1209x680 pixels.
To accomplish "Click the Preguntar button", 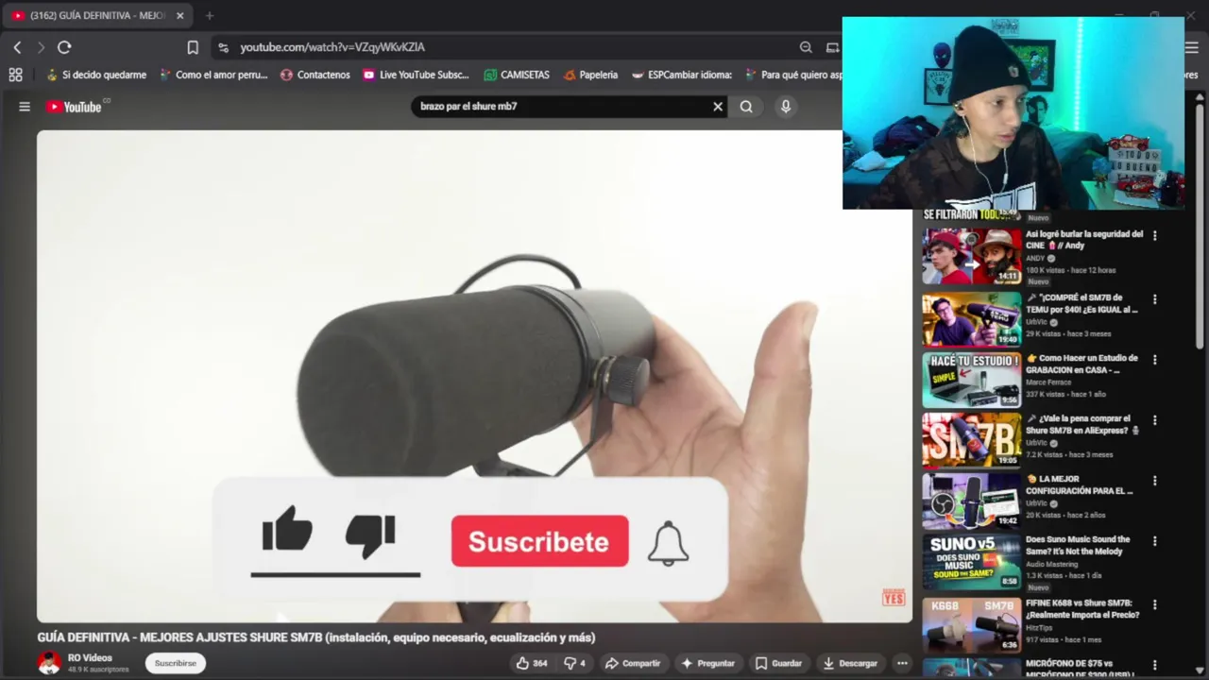I will (x=707, y=663).
